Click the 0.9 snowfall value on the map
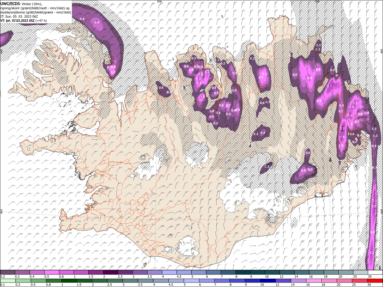Image resolution: width=383 pixels, height=287 pixels. pyautogui.click(x=310, y=78)
